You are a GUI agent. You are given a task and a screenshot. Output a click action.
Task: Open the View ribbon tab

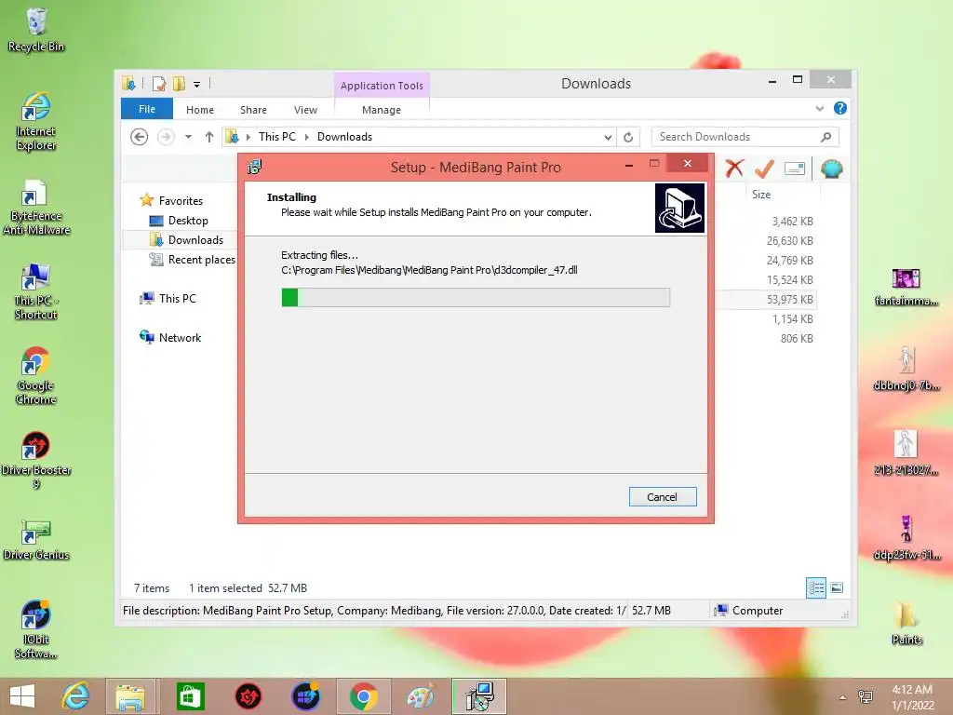coord(305,110)
